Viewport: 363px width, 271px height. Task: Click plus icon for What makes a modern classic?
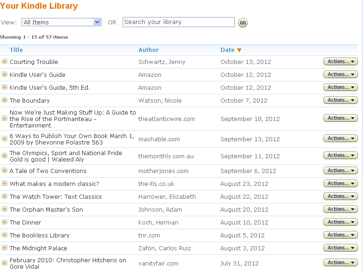(x=4, y=184)
